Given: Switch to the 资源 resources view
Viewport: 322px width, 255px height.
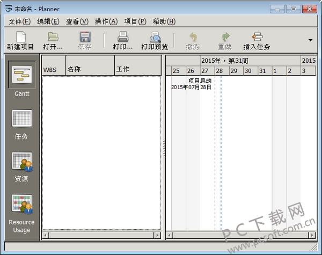Looking at the screenshot, I should pyautogui.click(x=22, y=167).
